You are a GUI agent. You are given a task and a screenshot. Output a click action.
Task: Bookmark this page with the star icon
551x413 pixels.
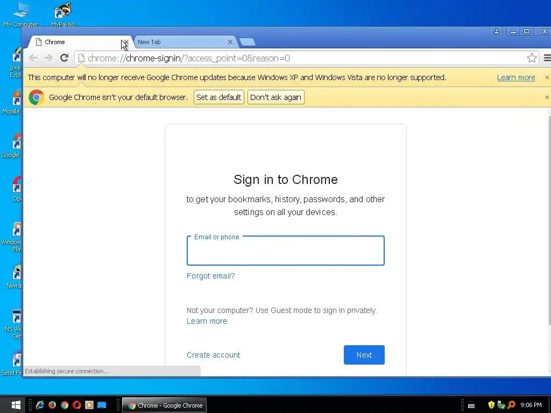pos(532,58)
